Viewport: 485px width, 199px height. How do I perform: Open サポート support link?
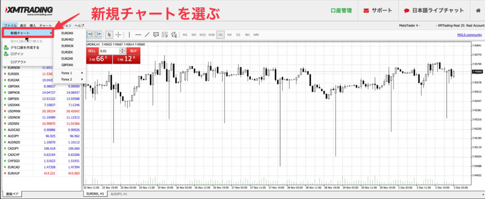coord(378,10)
